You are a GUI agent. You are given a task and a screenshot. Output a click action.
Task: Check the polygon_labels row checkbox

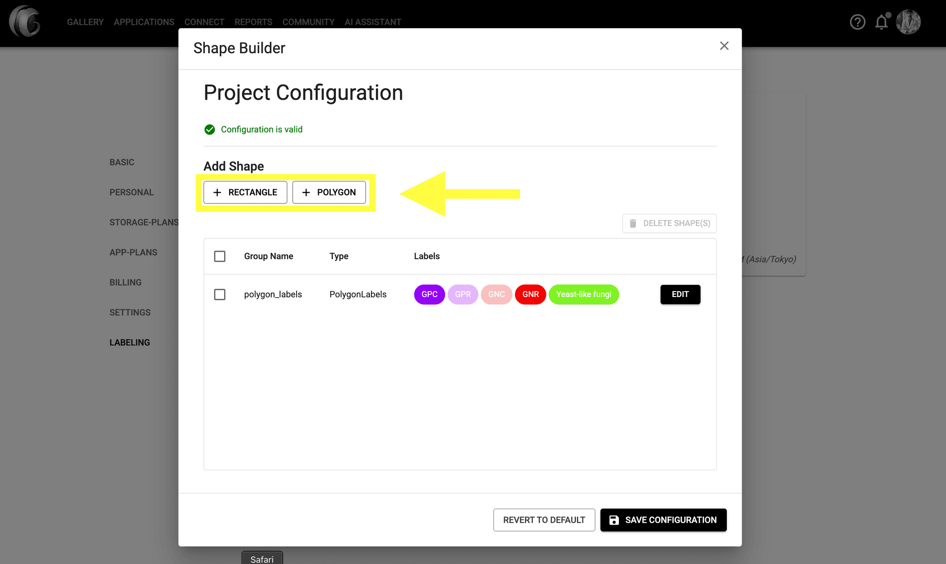(x=220, y=294)
